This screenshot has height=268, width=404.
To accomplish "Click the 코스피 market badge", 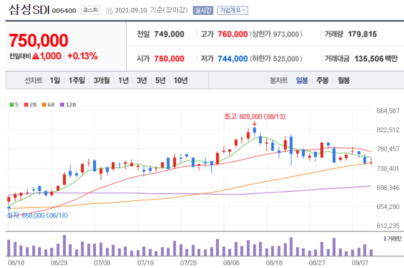I will click(90, 10).
